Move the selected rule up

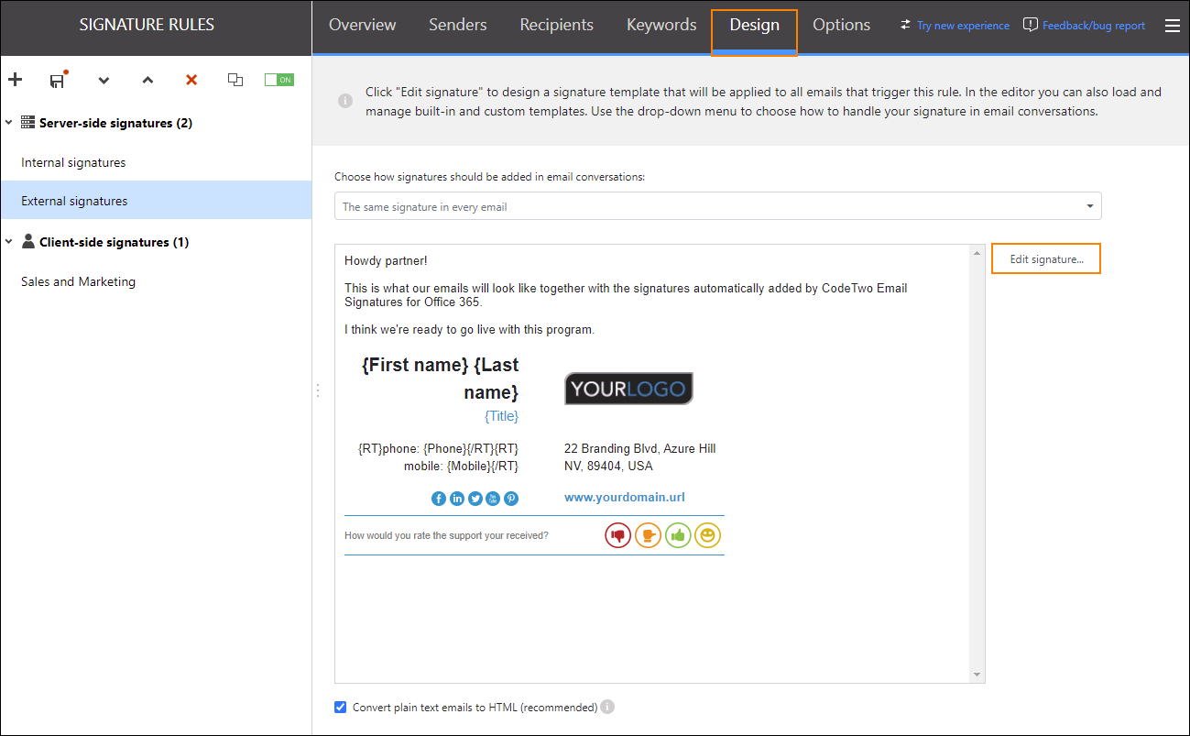(x=147, y=80)
